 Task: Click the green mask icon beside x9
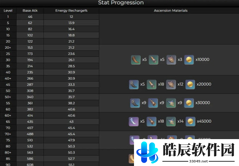click(x=171, y=103)
